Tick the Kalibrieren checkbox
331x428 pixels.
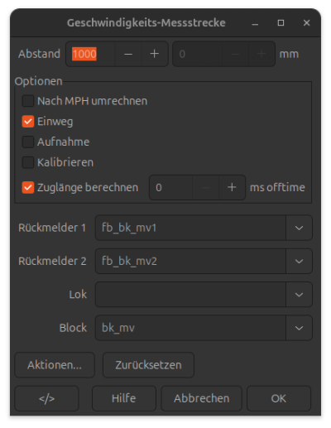(28, 162)
